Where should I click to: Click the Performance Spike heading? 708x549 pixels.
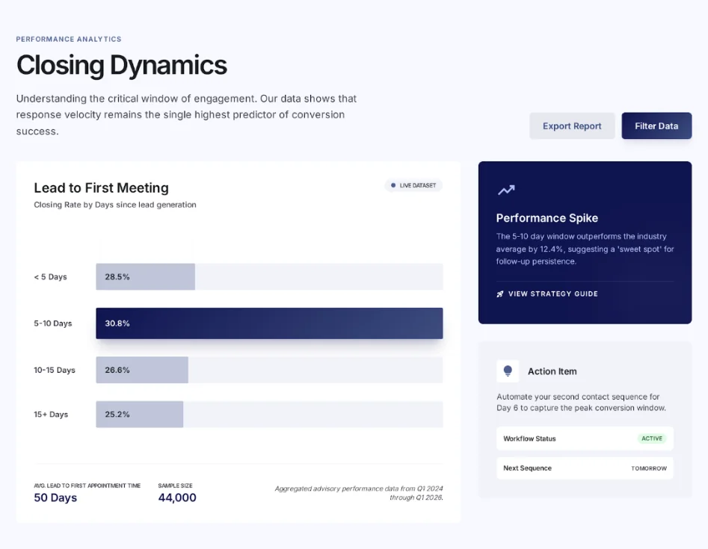click(x=547, y=218)
